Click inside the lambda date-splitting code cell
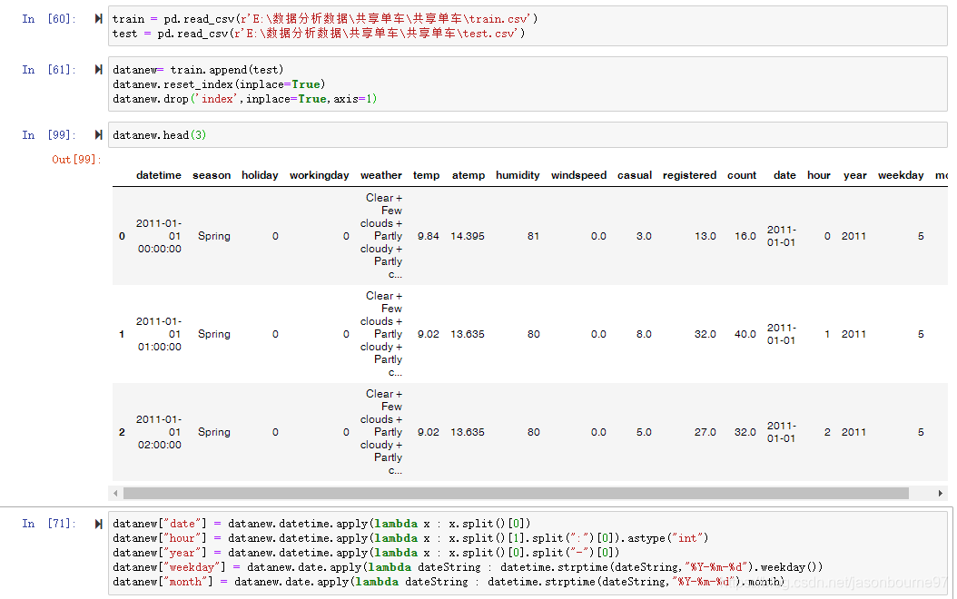 pos(528,553)
